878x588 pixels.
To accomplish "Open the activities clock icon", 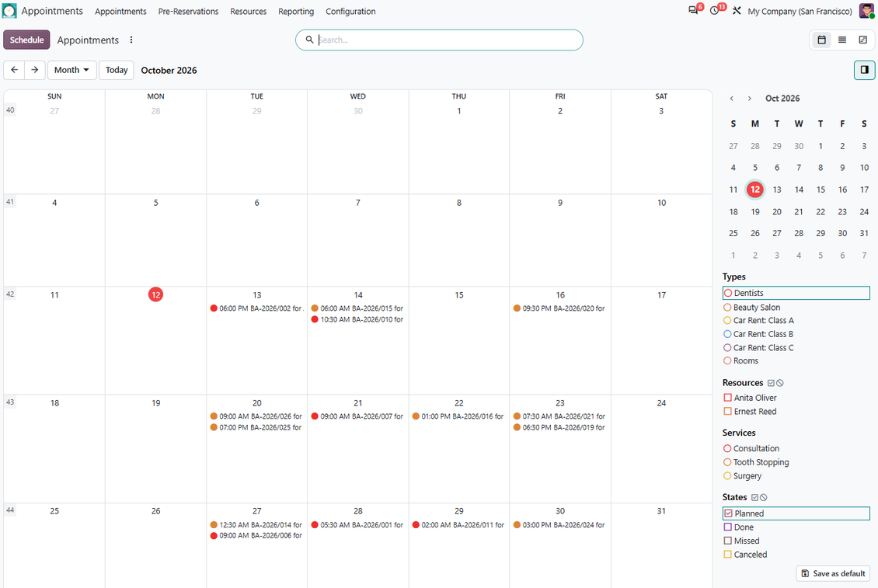I will tap(715, 11).
